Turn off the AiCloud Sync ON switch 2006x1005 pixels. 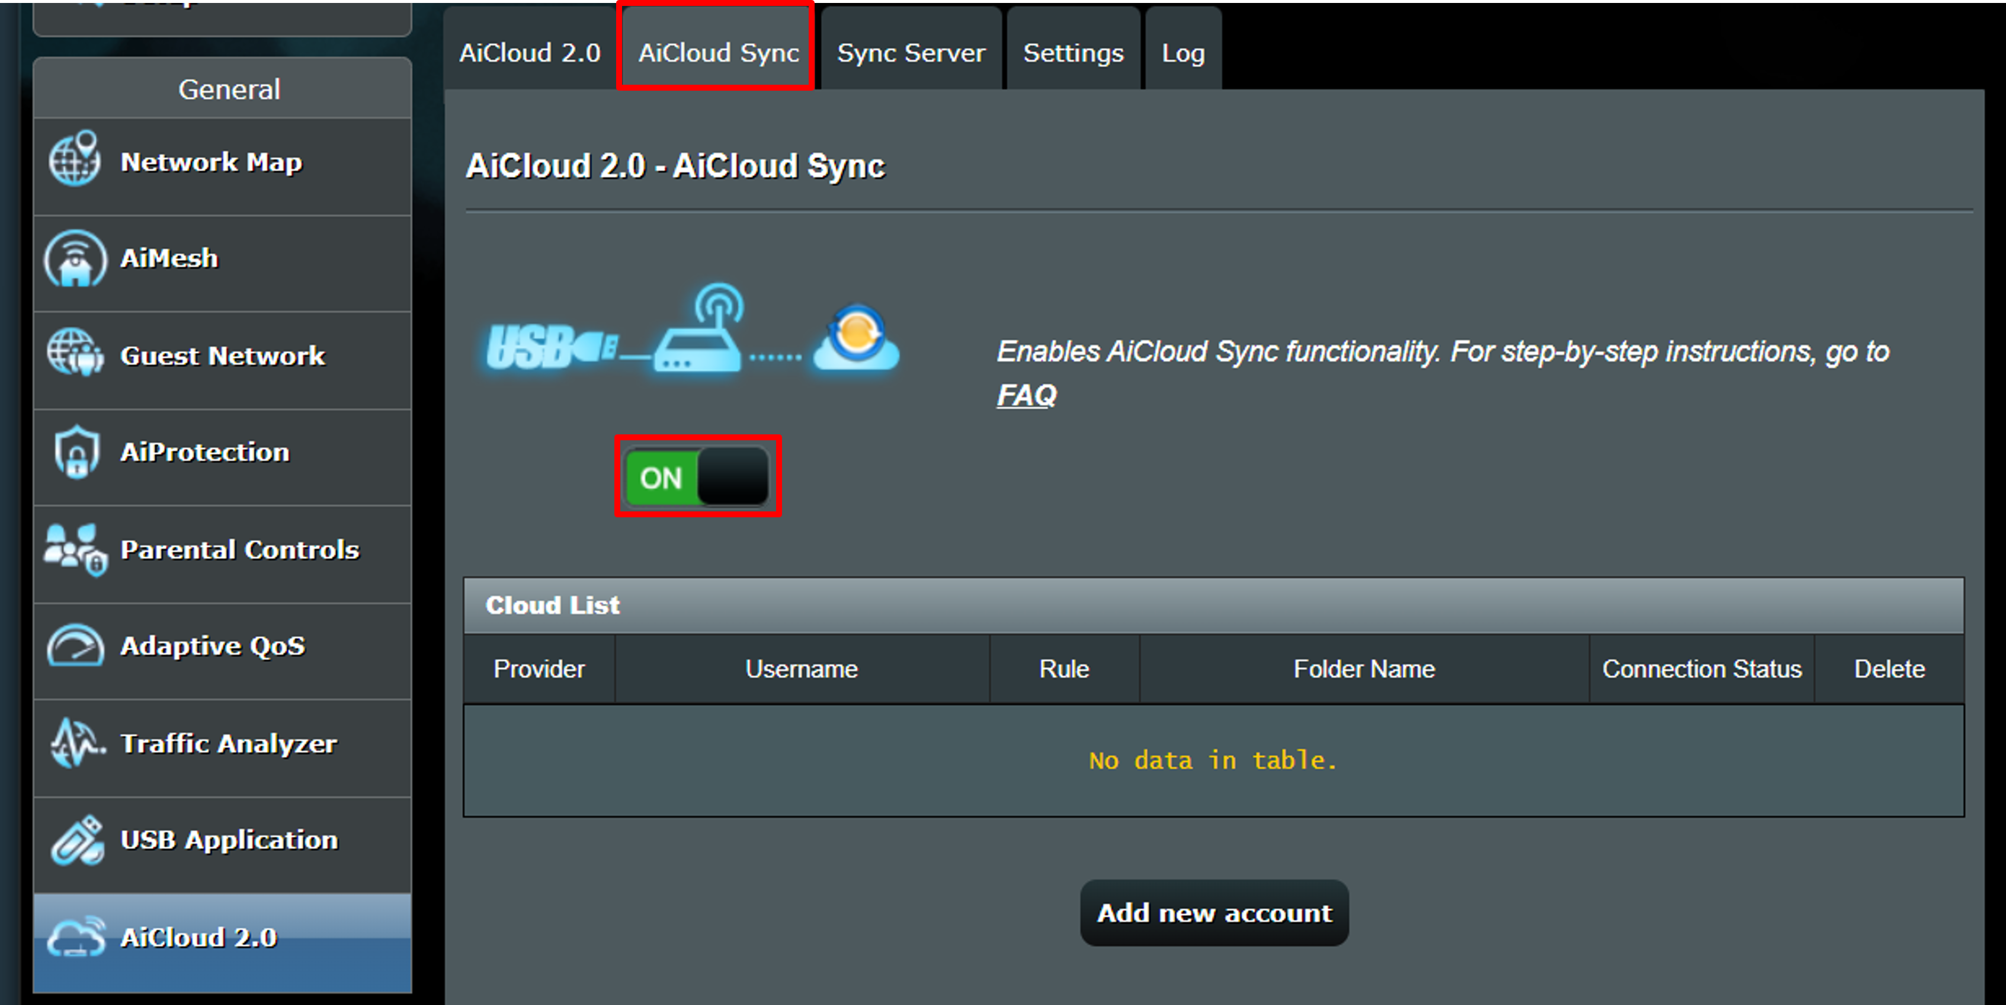click(x=697, y=477)
